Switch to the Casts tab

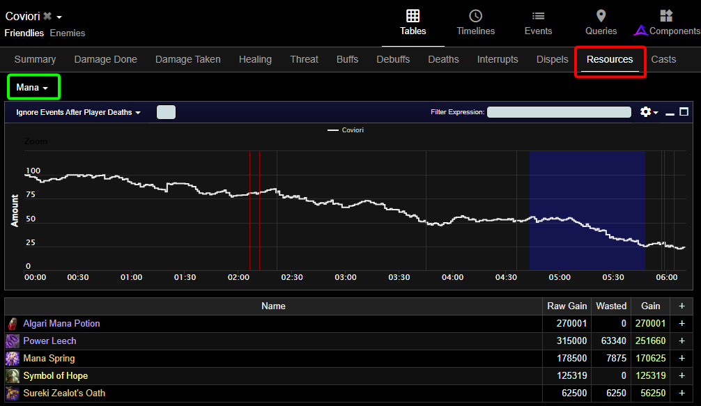click(663, 59)
